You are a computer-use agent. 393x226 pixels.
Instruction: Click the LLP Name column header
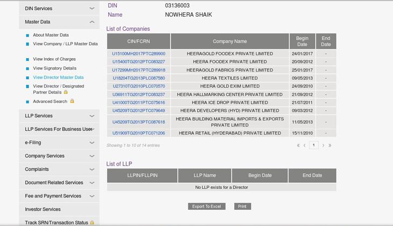tap(205, 175)
